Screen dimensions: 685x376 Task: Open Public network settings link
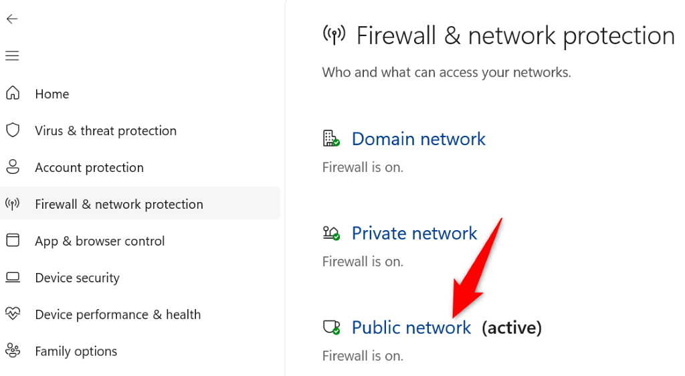[x=411, y=328]
